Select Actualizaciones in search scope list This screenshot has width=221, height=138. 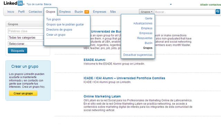pyautogui.click(x=143, y=23)
